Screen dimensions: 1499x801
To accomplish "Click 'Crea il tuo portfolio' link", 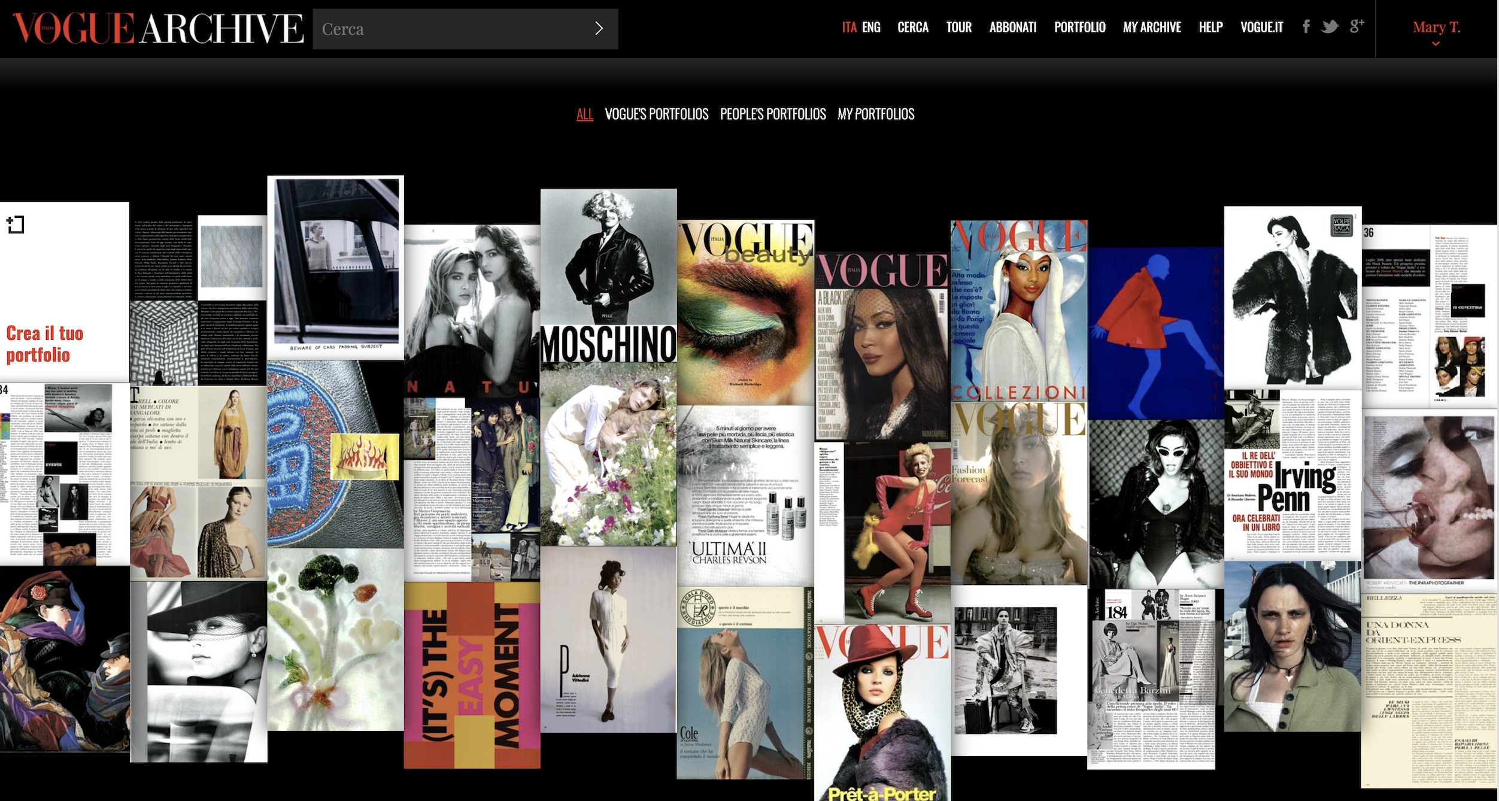I will [x=45, y=344].
